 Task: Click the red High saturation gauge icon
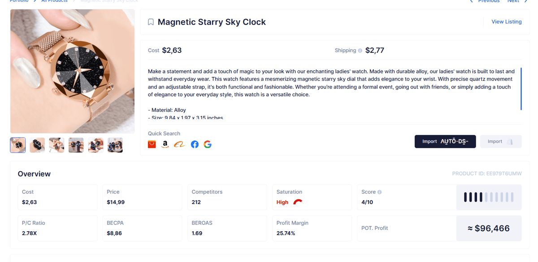[x=298, y=202]
